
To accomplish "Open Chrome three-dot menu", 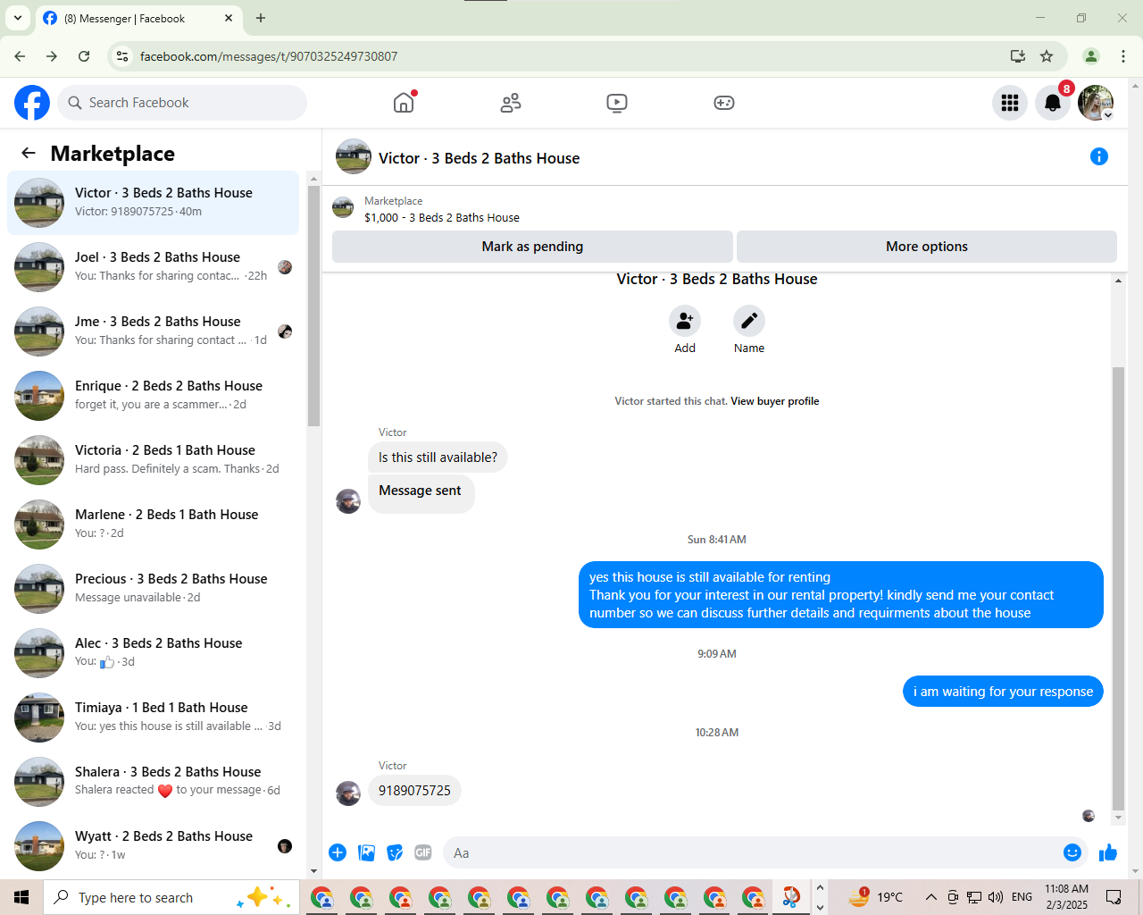I will pos(1123,56).
